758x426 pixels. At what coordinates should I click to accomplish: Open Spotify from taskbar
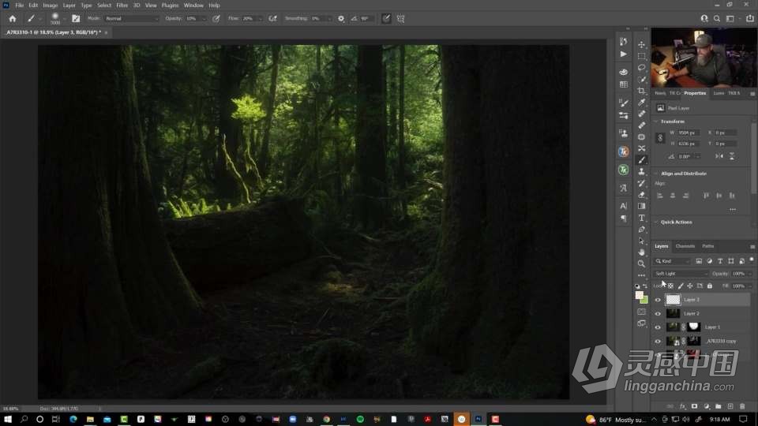360,419
